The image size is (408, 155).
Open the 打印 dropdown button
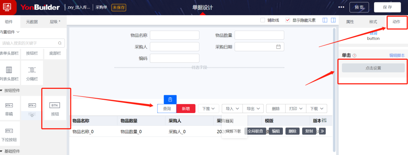point(296,108)
